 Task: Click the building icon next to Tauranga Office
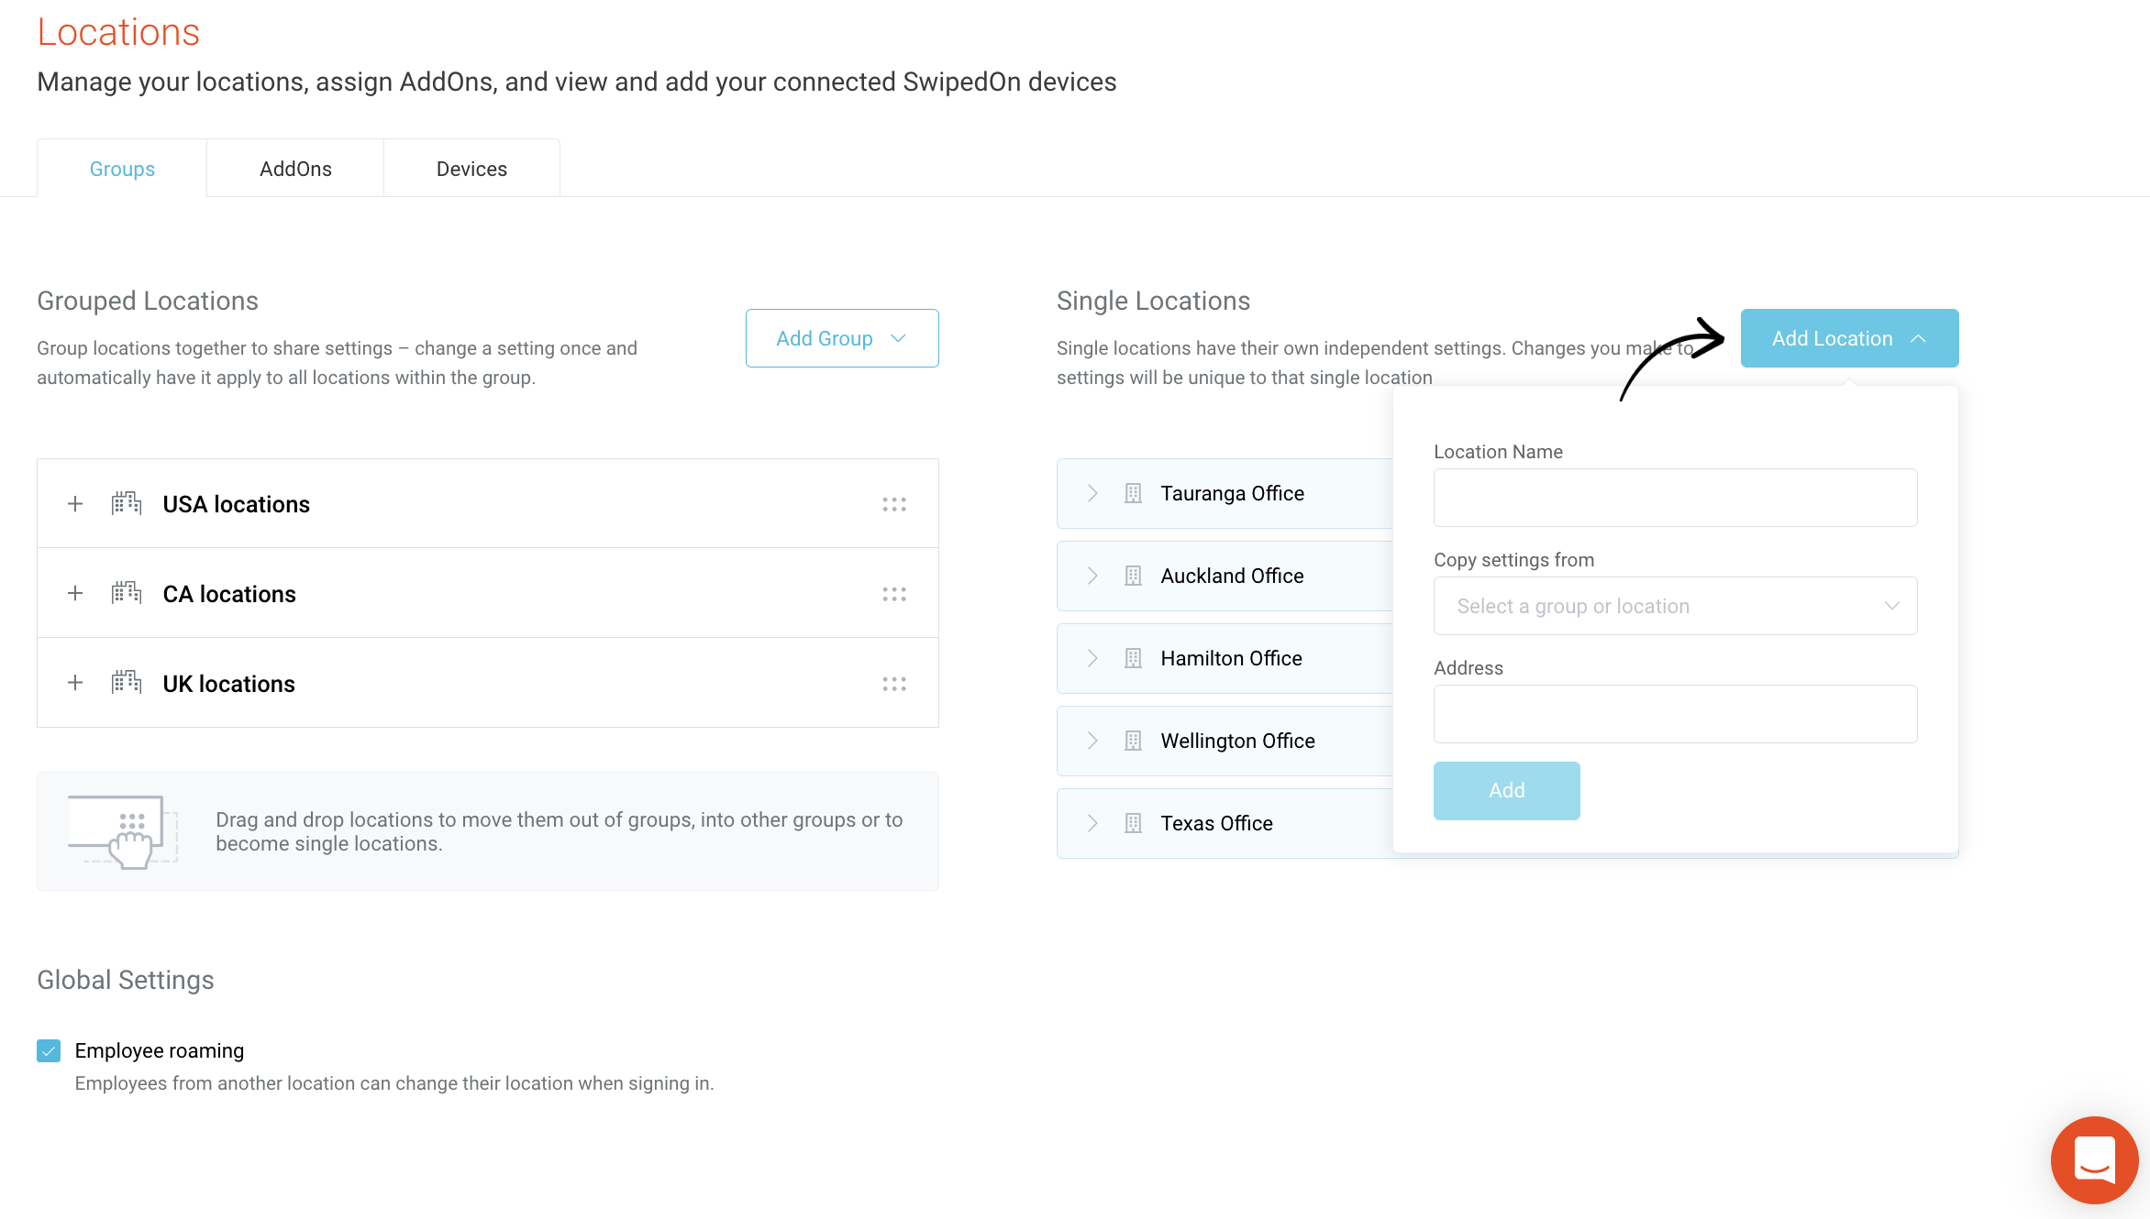(x=1133, y=493)
